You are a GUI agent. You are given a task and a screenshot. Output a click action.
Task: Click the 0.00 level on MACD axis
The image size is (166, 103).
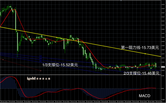(x=163, y=88)
